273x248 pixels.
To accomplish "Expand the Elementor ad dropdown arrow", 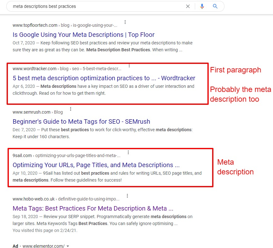I will click(x=67, y=246).
